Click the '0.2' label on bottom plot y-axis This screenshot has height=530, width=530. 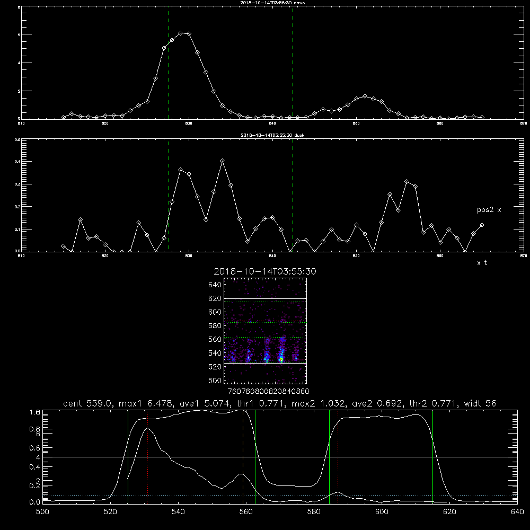point(35,485)
